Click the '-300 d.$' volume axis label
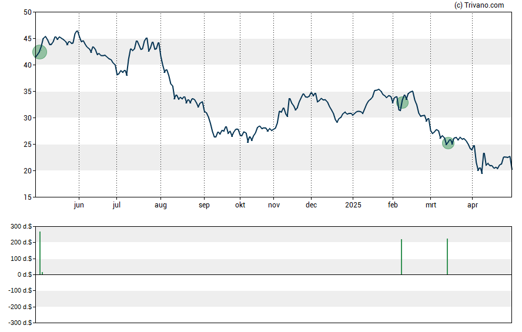 click(21, 323)
